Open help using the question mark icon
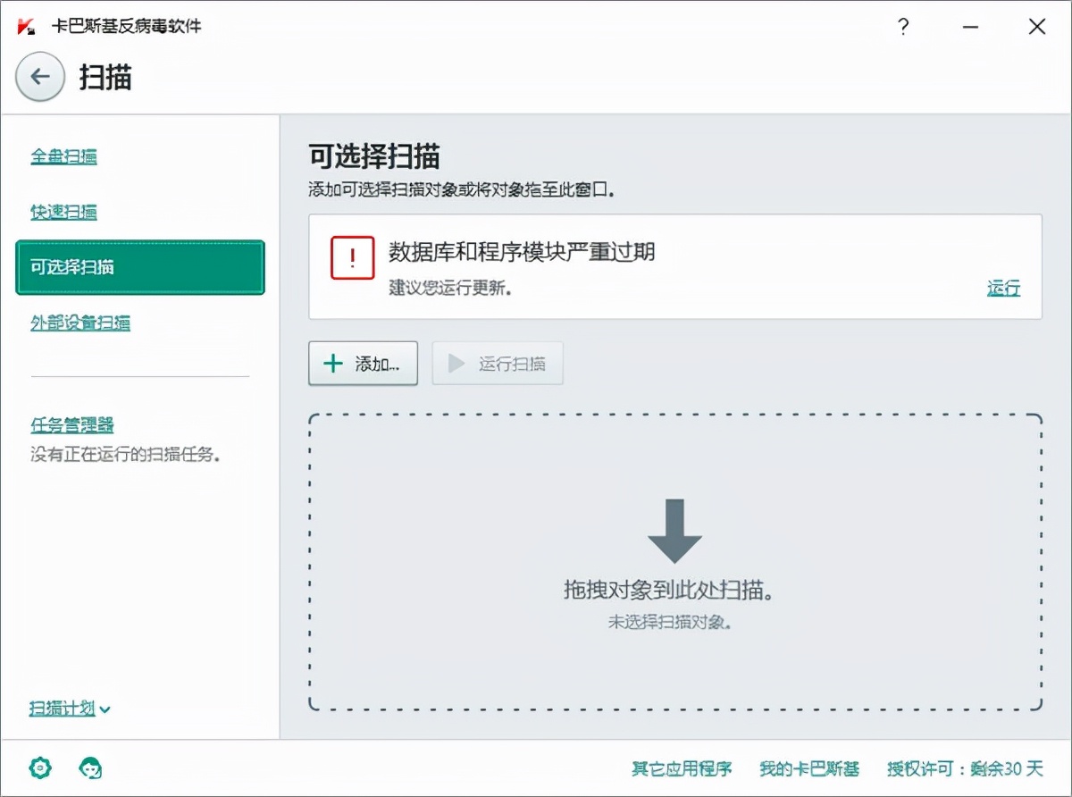Image resolution: width=1072 pixels, height=797 pixels. point(903,27)
